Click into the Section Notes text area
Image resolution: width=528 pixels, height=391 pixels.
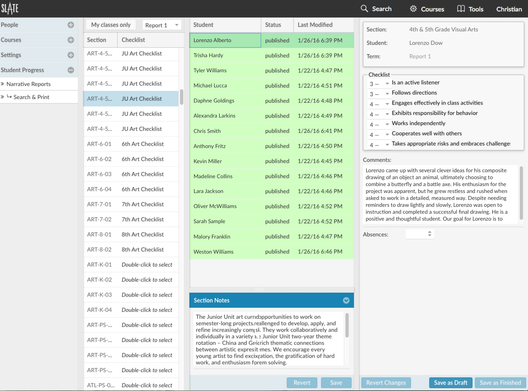[x=269, y=339]
